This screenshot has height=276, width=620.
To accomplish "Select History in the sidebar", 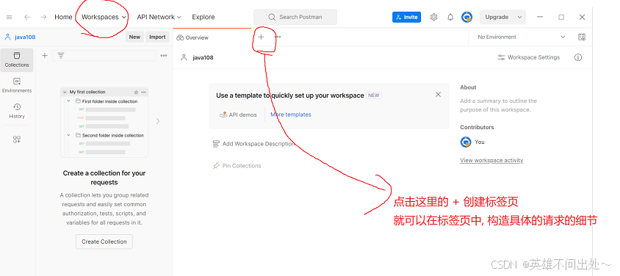I will coord(17,111).
